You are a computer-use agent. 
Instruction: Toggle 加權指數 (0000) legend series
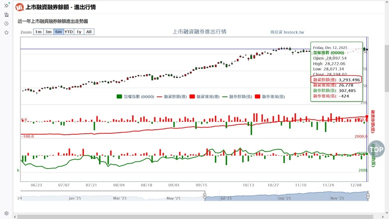(x=136, y=96)
